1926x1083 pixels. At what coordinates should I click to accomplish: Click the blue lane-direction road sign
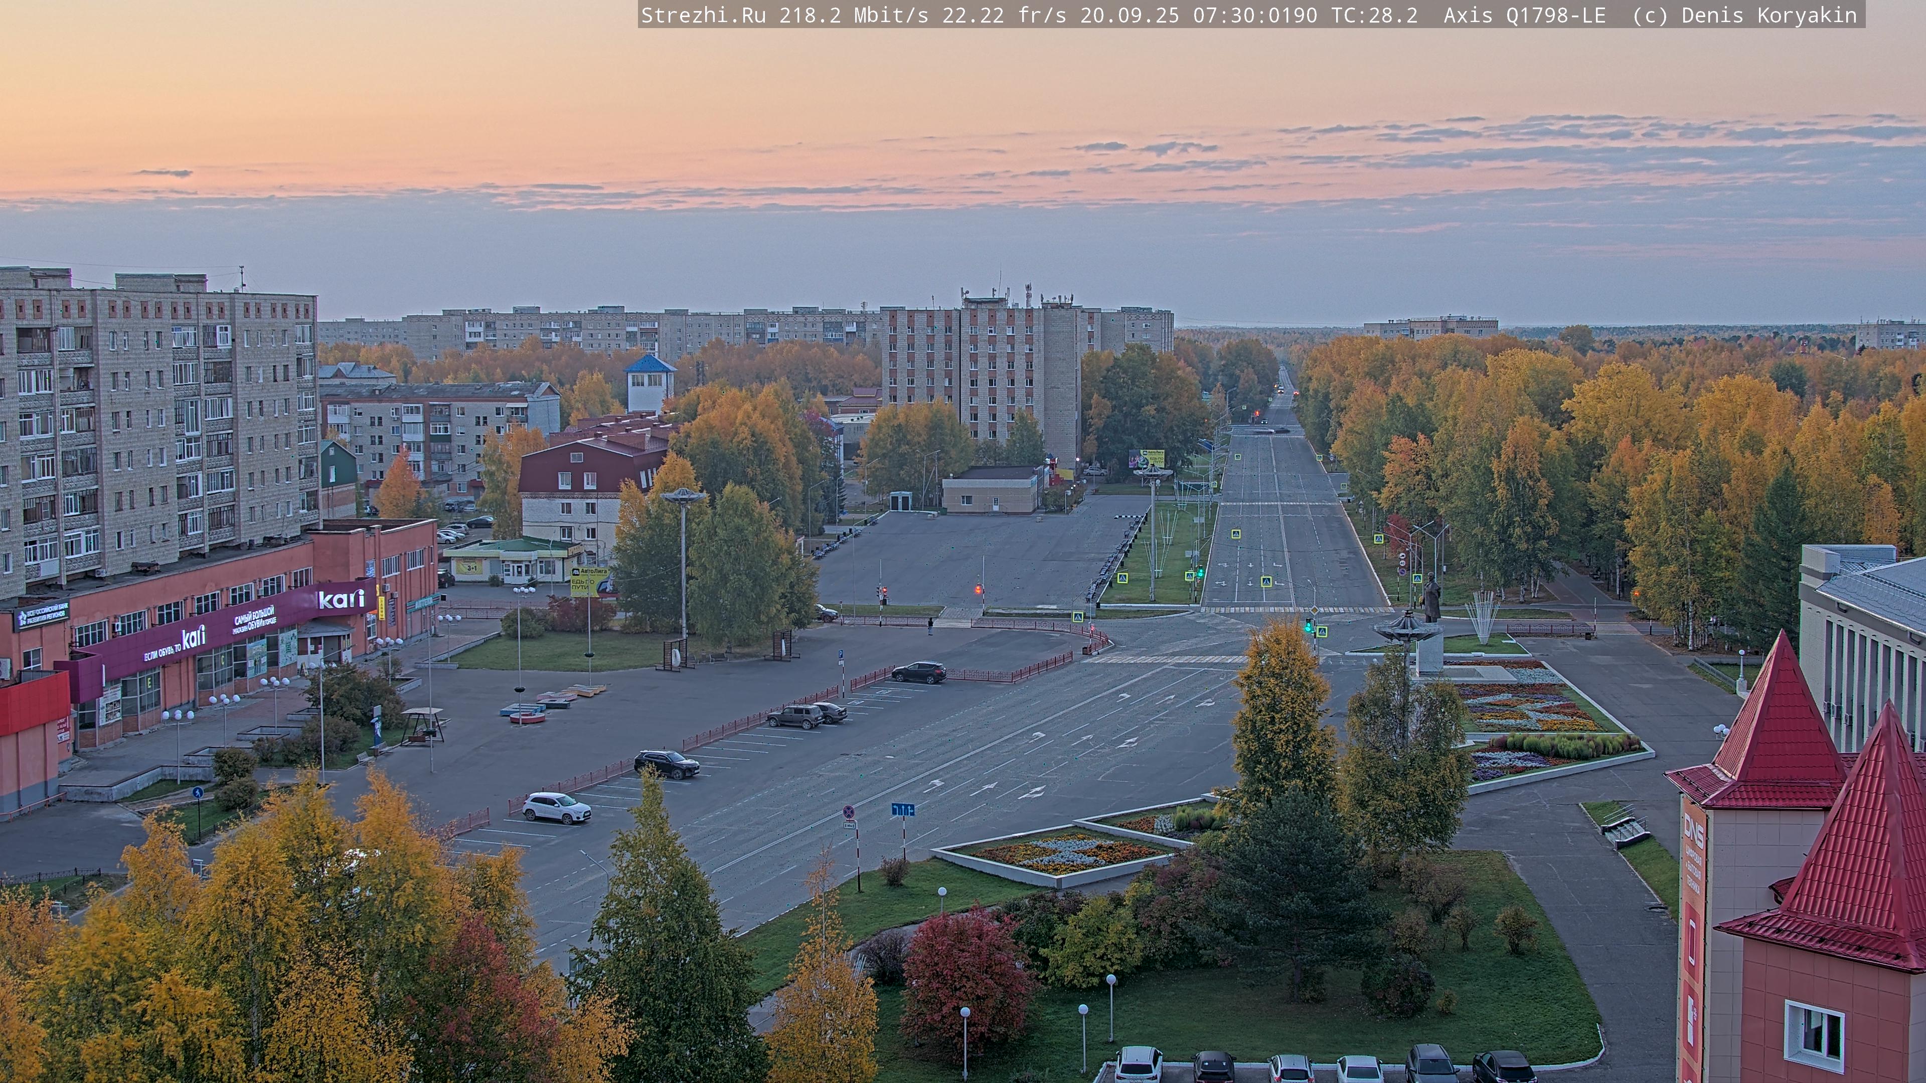(902, 809)
